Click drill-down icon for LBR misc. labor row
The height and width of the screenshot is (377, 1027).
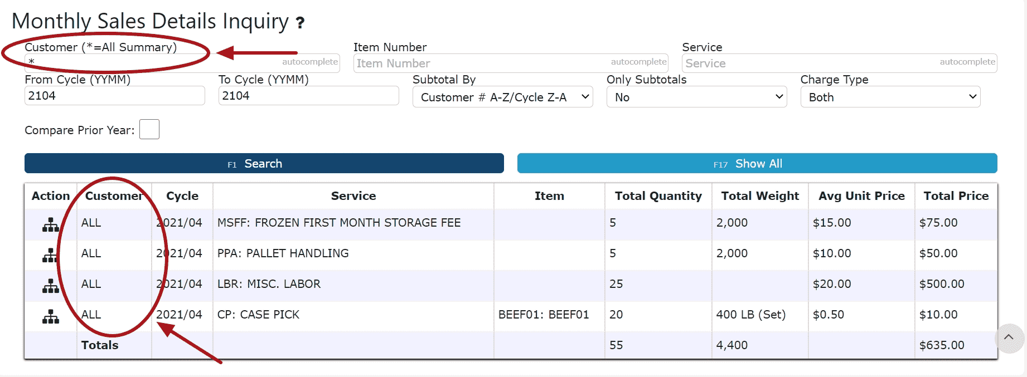51,286
